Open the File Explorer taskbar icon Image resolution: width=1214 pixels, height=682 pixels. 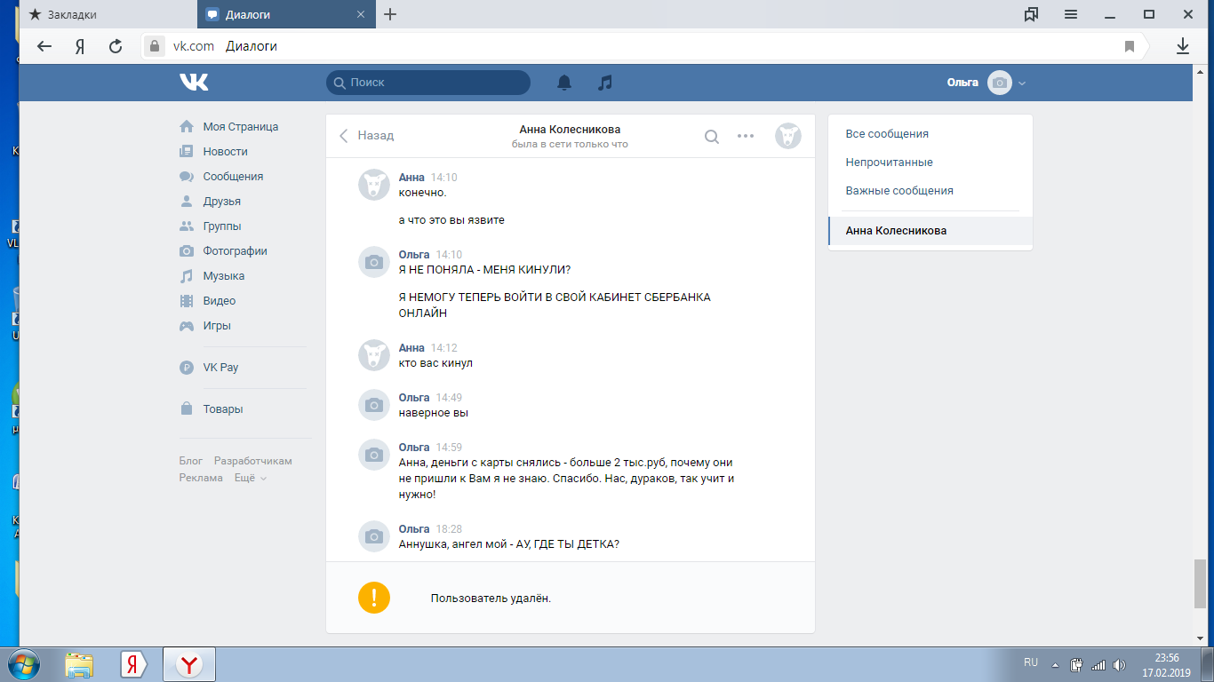(x=79, y=665)
